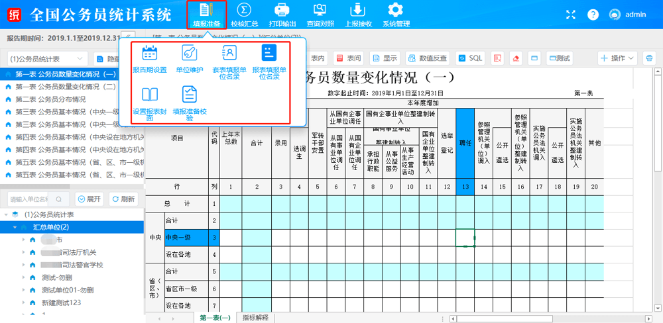Open the 填报准备 menu in the top bar
This screenshot has height=323, width=663.
point(207,15)
